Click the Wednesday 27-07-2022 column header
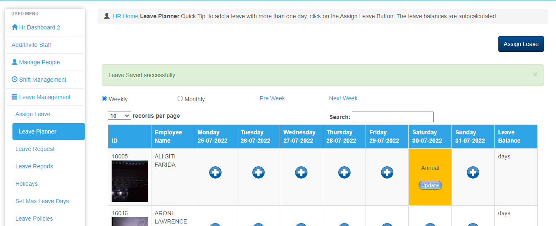Image resolution: width=556 pixels, height=226 pixels. pos(301,136)
